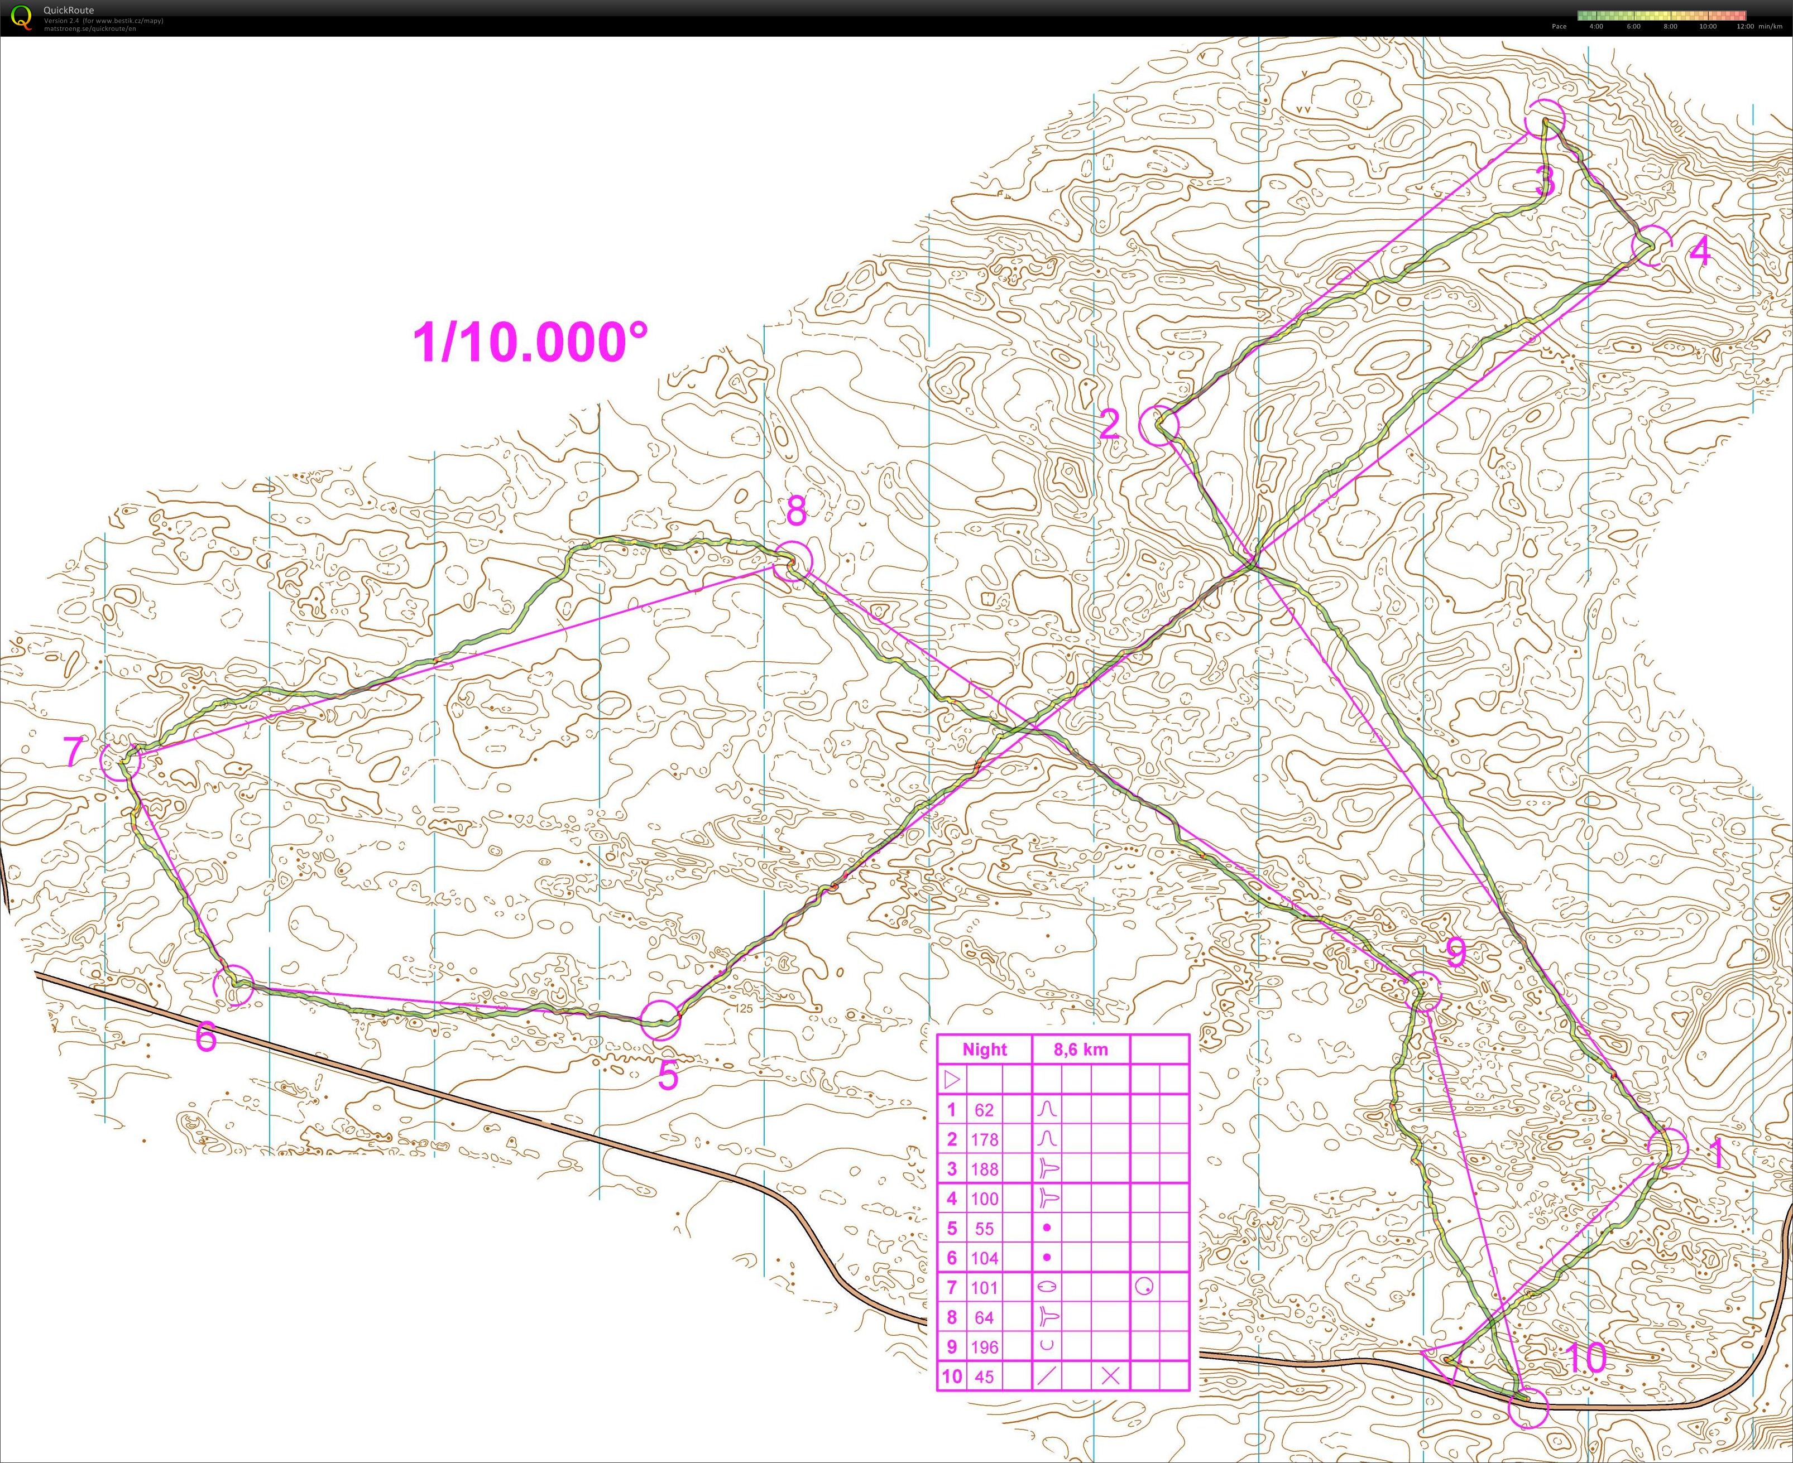Click the depression symbol for control 101

click(1047, 1287)
